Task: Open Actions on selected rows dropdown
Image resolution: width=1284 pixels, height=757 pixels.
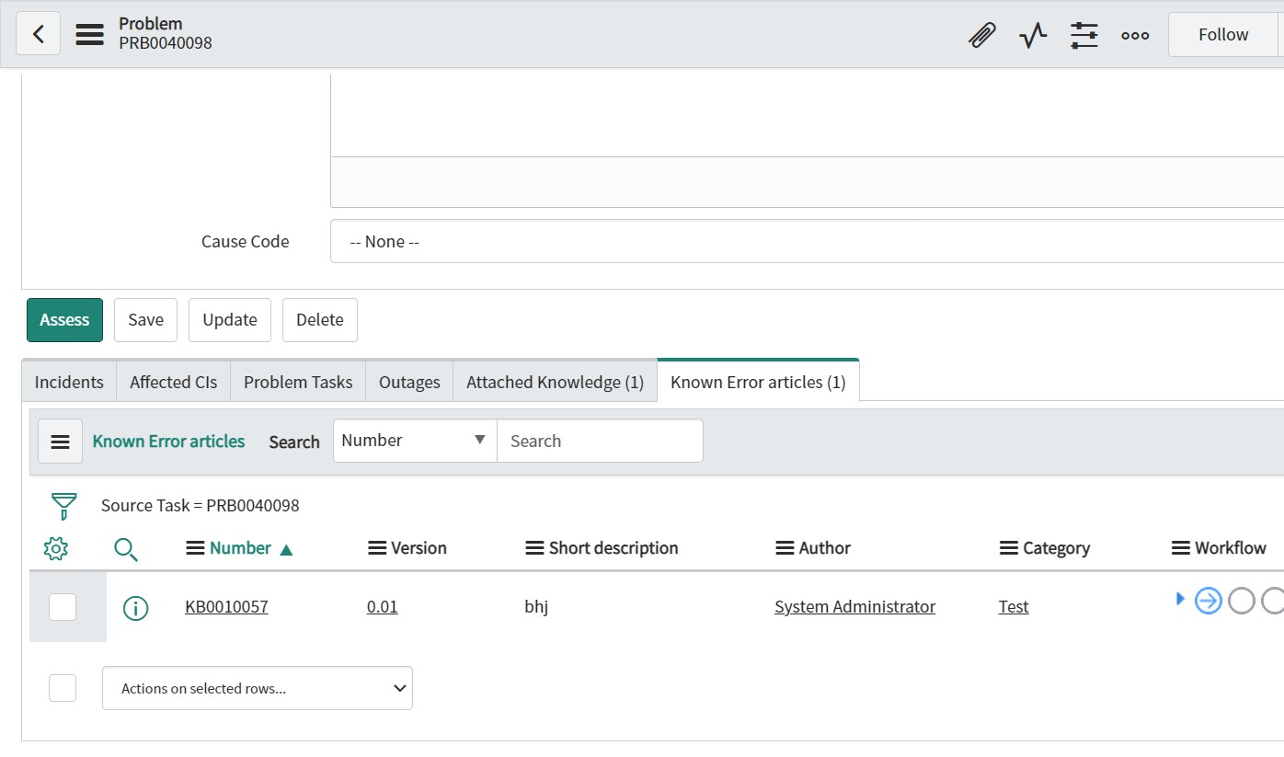Action: [x=258, y=688]
